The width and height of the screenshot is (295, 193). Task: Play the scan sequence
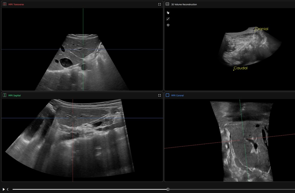pyautogui.click(x=4, y=189)
